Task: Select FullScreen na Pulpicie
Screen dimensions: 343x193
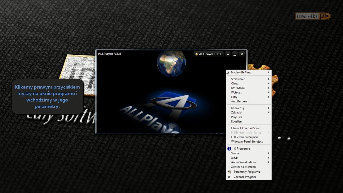Action: [x=249, y=137]
